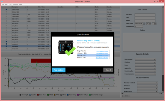The width and height of the screenshot is (165, 101).
Task: Click the grey dot on the 380C6594 dive row
Action: click(x=6, y=14)
